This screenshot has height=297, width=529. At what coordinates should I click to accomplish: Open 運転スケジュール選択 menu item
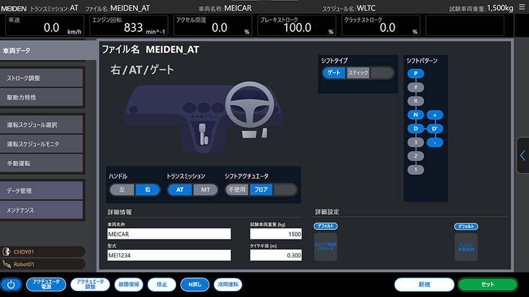pyautogui.click(x=41, y=125)
